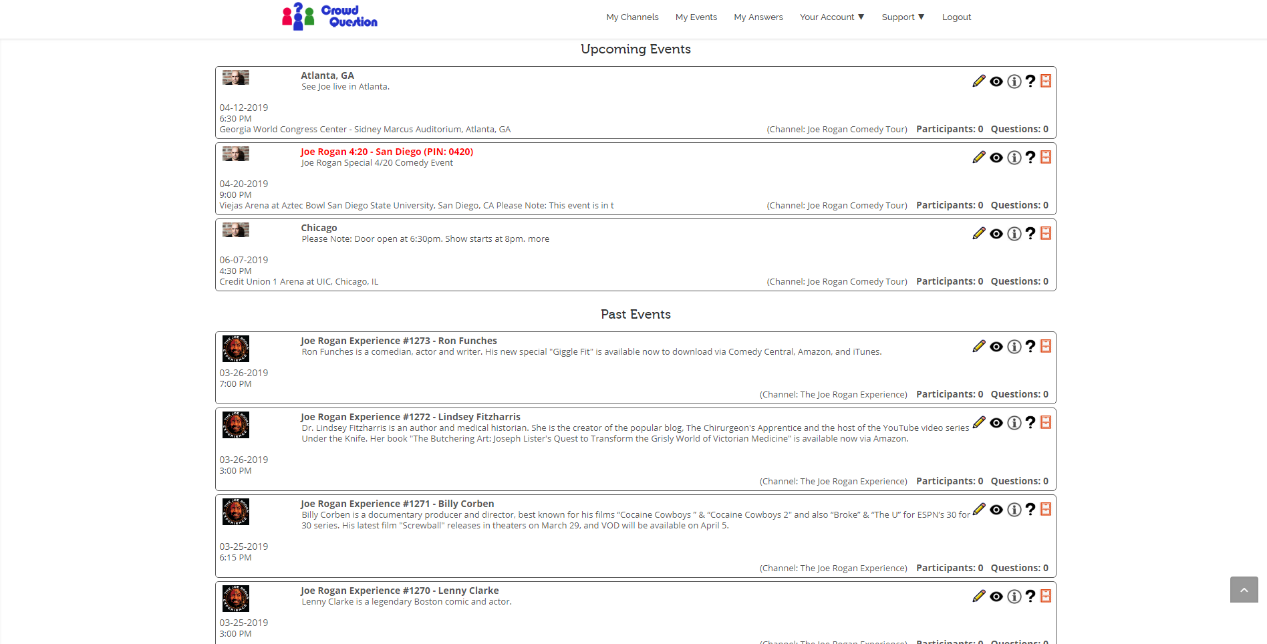Edit the #1270 Lenny Clarke event
The height and width of the screenshot is (644, 1267).
[979, 596]
